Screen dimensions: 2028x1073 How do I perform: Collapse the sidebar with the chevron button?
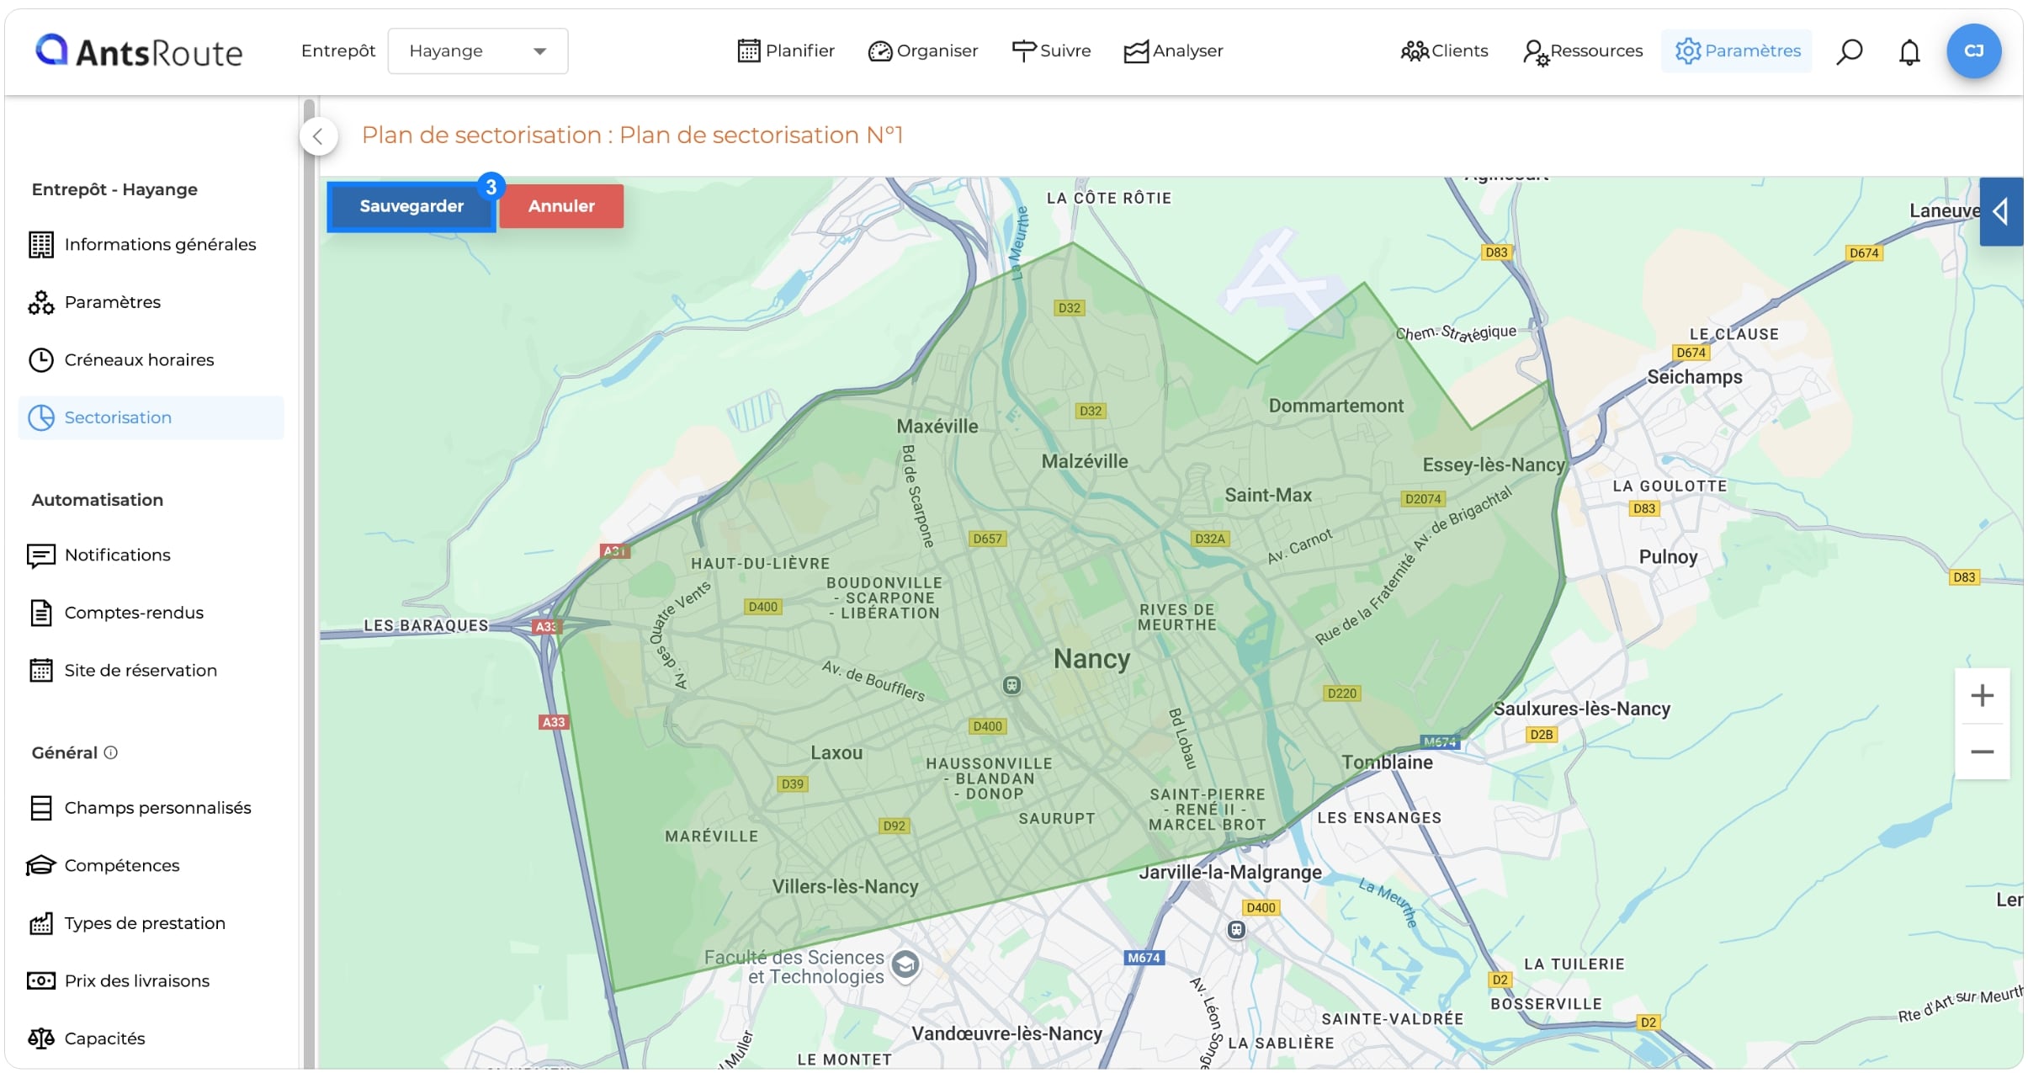tap(319, 136)
